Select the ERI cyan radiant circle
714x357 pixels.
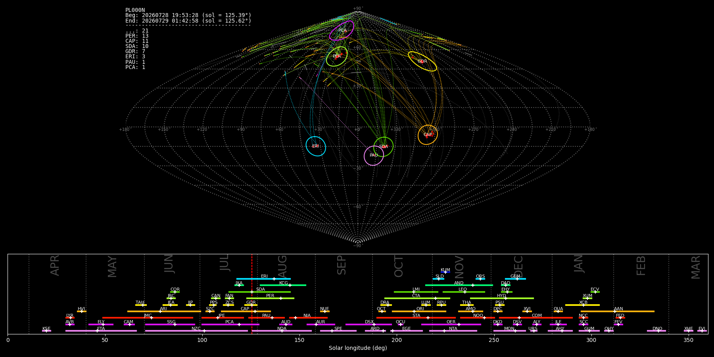[x=316, y=146]
